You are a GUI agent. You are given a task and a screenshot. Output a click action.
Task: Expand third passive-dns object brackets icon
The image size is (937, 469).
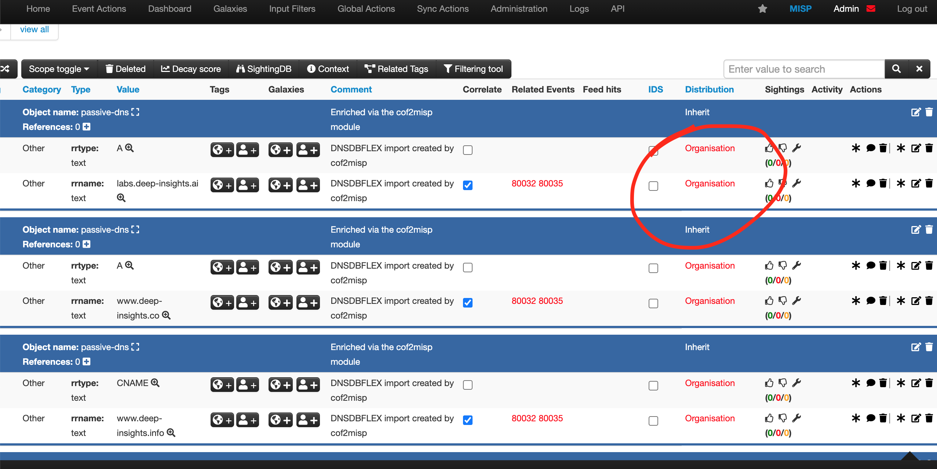point(135,347)
